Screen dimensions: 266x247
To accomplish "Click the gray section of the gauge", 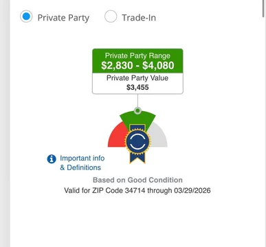I will click(159, 137).
